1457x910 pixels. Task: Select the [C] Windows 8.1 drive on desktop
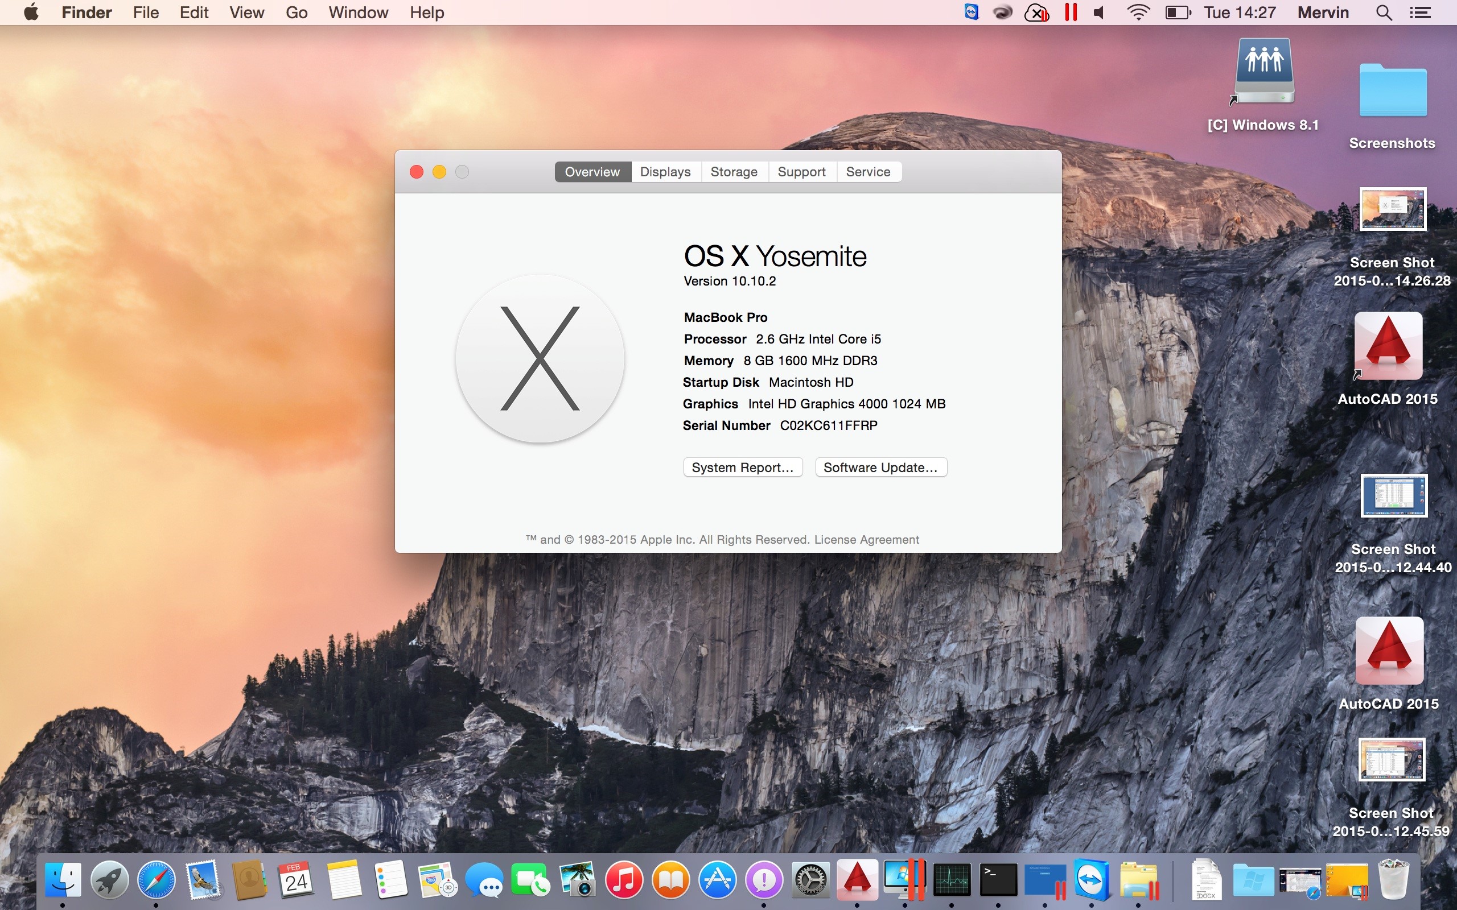point(1263,84)
